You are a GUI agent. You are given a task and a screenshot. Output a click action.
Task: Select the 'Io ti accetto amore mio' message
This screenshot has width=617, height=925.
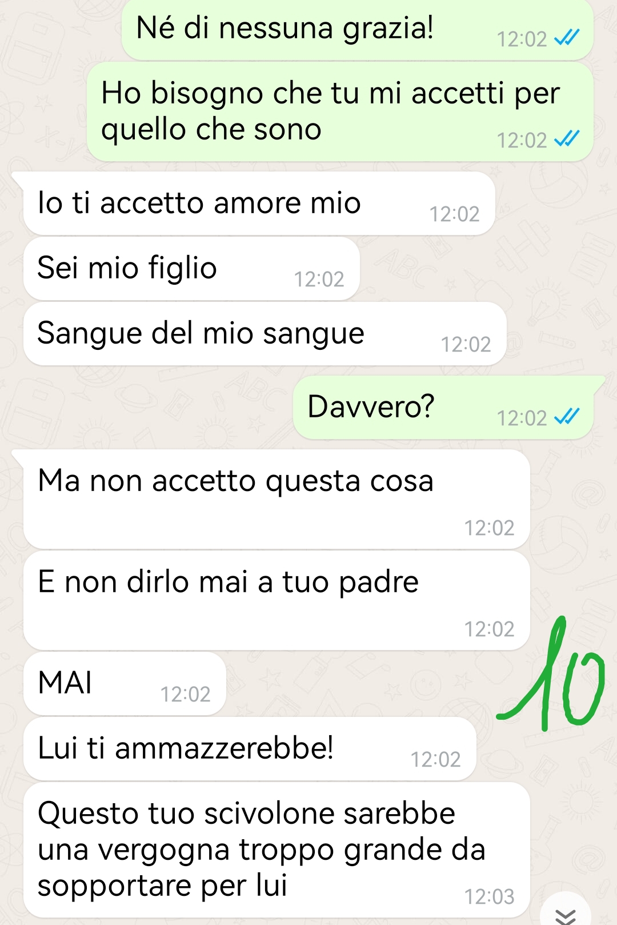pyautogui.click(x=259, y=204)
